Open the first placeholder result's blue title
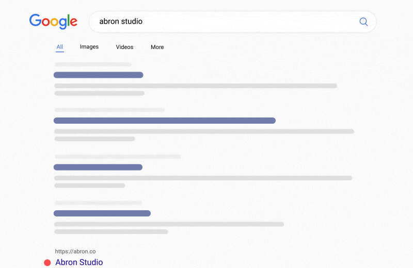413x268 pixels. [x=98, y=75]
